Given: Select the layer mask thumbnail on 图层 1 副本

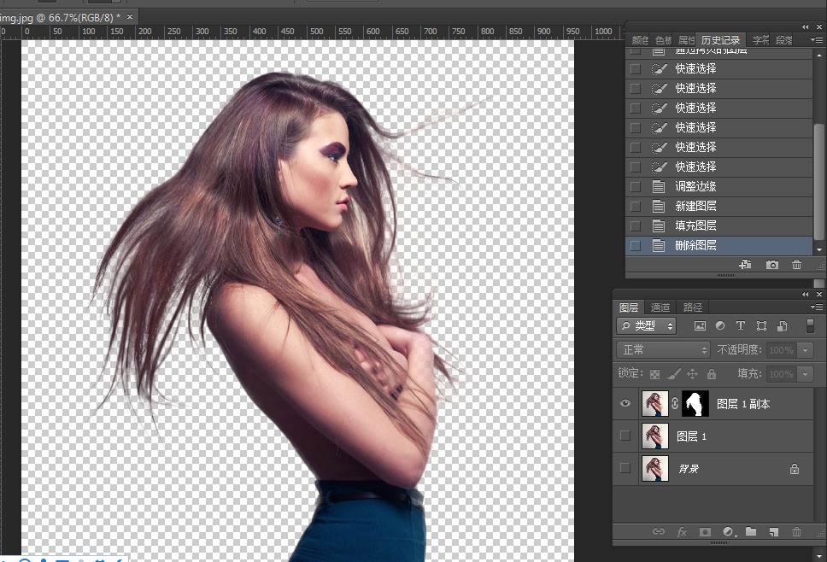Looking at the screenshot, I should pos(695,403).
